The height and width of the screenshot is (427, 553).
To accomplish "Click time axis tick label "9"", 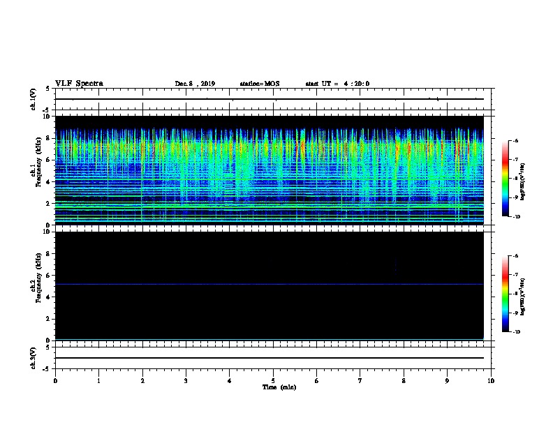I will pyautogui.click(x=447, y=381).
